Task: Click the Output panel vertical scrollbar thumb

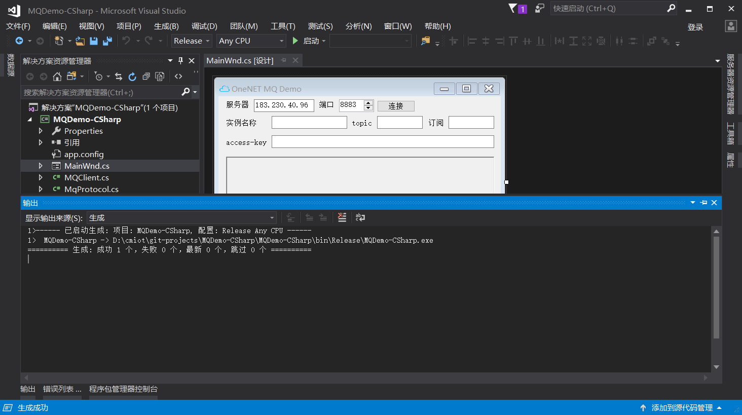Action: tap(716, 287)
